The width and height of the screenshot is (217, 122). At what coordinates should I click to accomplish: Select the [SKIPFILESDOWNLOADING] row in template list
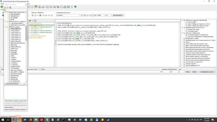(41, 36)
